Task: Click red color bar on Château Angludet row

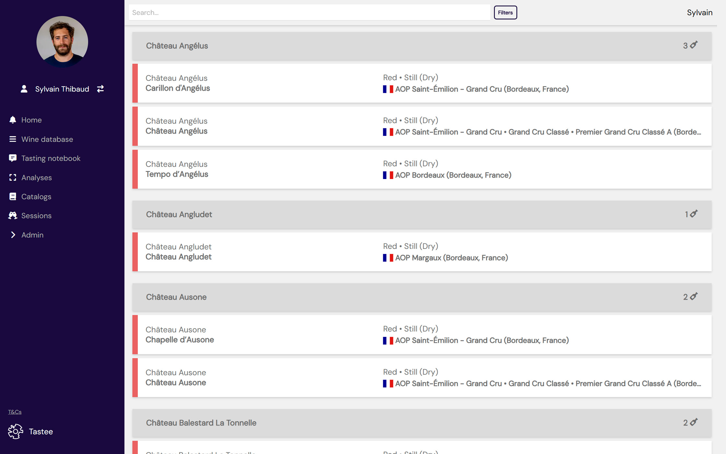Action: tap(135, 252)
